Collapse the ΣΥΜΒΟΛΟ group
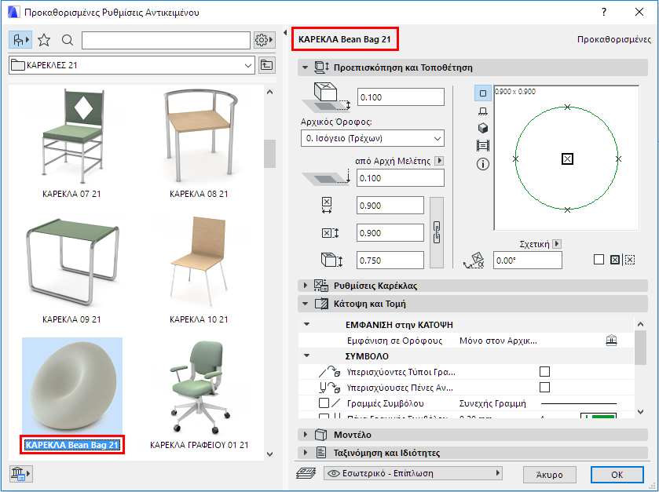 [307, 356]
